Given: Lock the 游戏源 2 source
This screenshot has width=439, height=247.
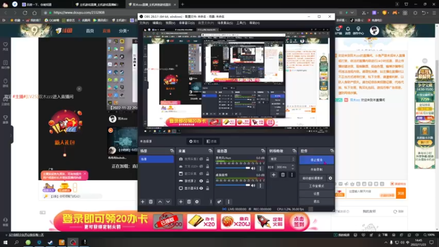Looking at the screenshot, I should [207, 181].
